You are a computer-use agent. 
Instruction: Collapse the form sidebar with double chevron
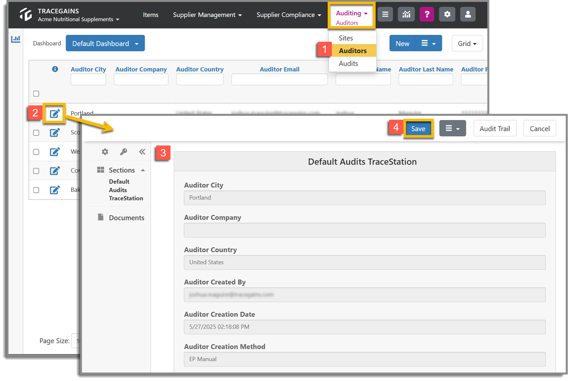pos(142,152)
